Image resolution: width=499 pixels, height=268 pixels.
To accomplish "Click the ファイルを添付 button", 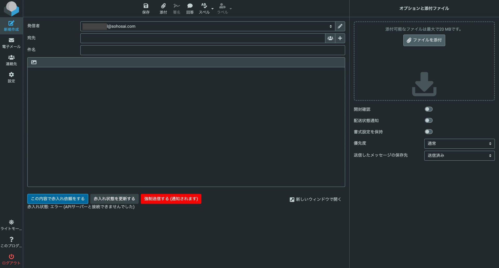I will coord(424,40).
